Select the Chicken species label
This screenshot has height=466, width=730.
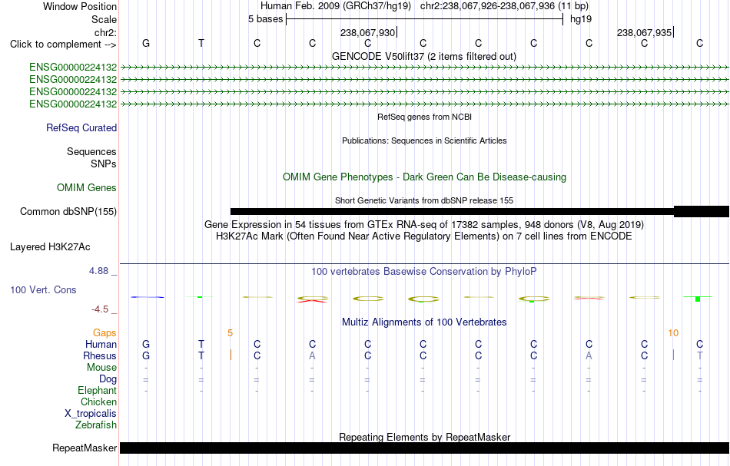[x=98, y=402]
